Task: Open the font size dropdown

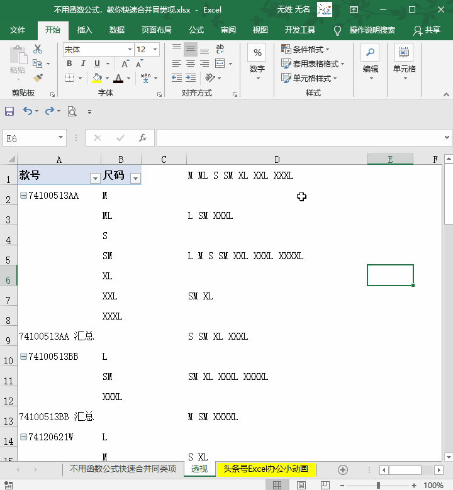Action: click(x=155, y=49)
